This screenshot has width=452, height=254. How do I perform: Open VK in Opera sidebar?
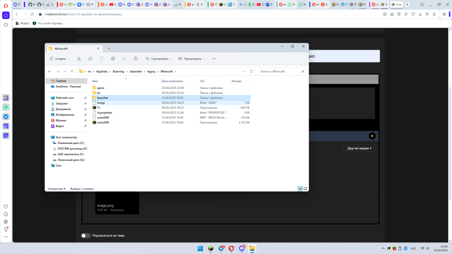click(x=6, y=117)
